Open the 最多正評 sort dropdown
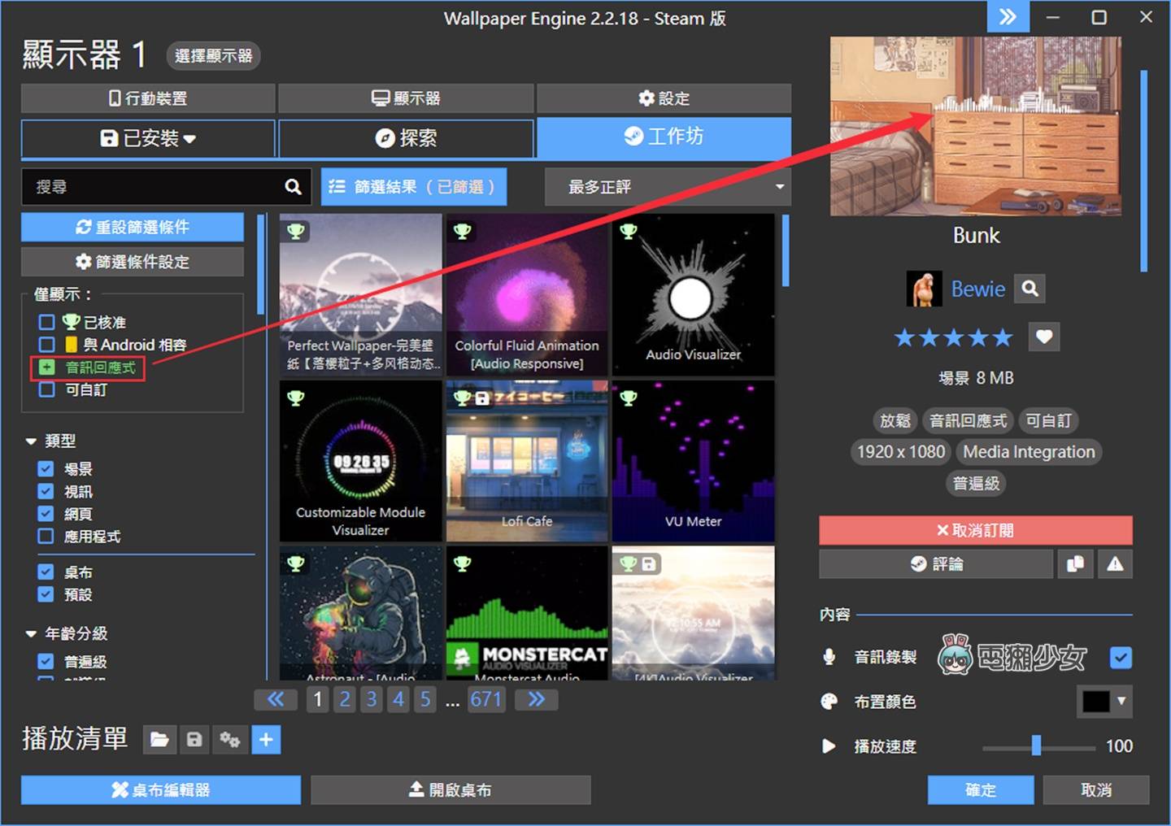Screen dimensions: 1171x826 (x=667, y=186)
